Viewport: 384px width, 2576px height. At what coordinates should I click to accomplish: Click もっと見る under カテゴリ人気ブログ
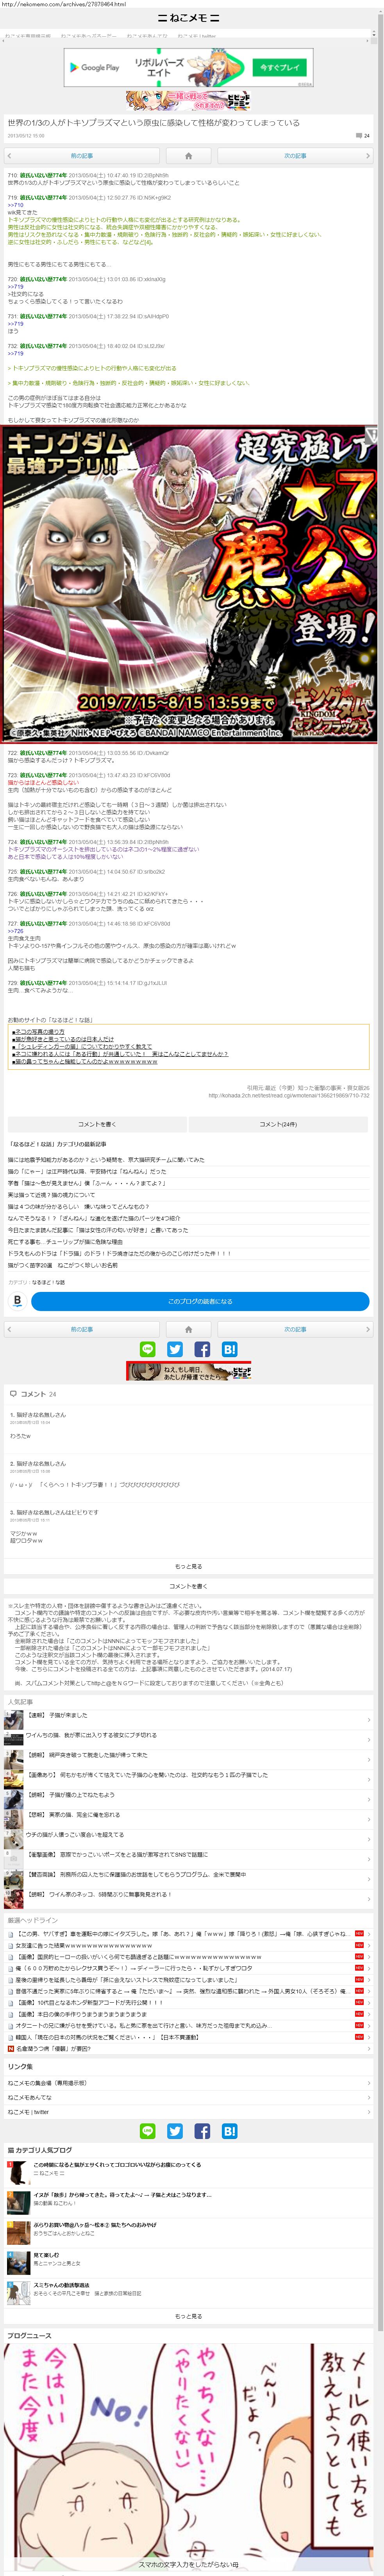click(x=188, y=2315)
